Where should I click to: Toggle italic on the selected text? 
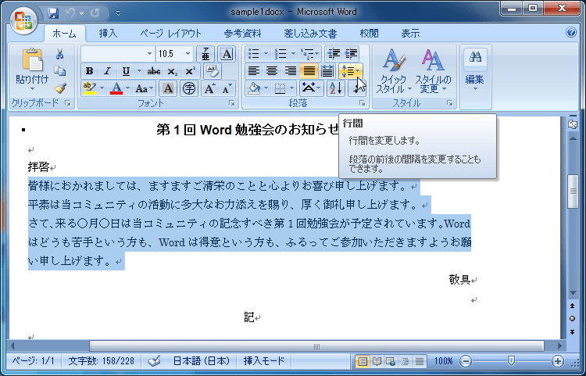coord(107,71)
